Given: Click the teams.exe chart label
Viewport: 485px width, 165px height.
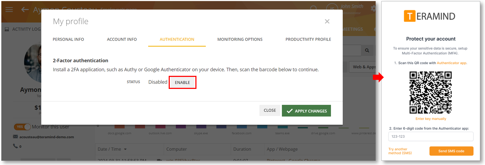Looking at the screenshot, I should click(x=282, y=133).
